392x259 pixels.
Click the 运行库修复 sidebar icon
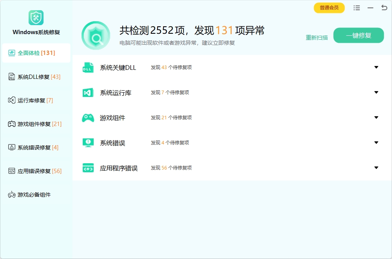[x=12, y=100]
